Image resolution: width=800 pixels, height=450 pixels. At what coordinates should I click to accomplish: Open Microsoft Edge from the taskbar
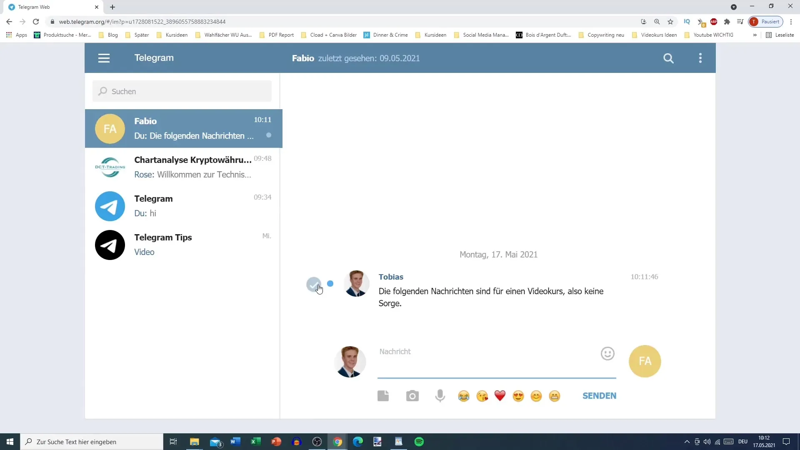(358, 442)
